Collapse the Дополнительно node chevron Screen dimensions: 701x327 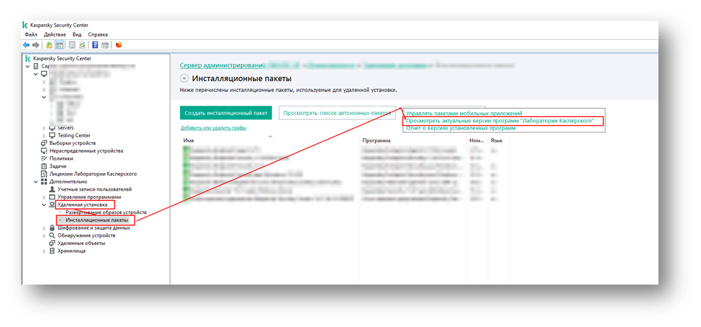36,181
